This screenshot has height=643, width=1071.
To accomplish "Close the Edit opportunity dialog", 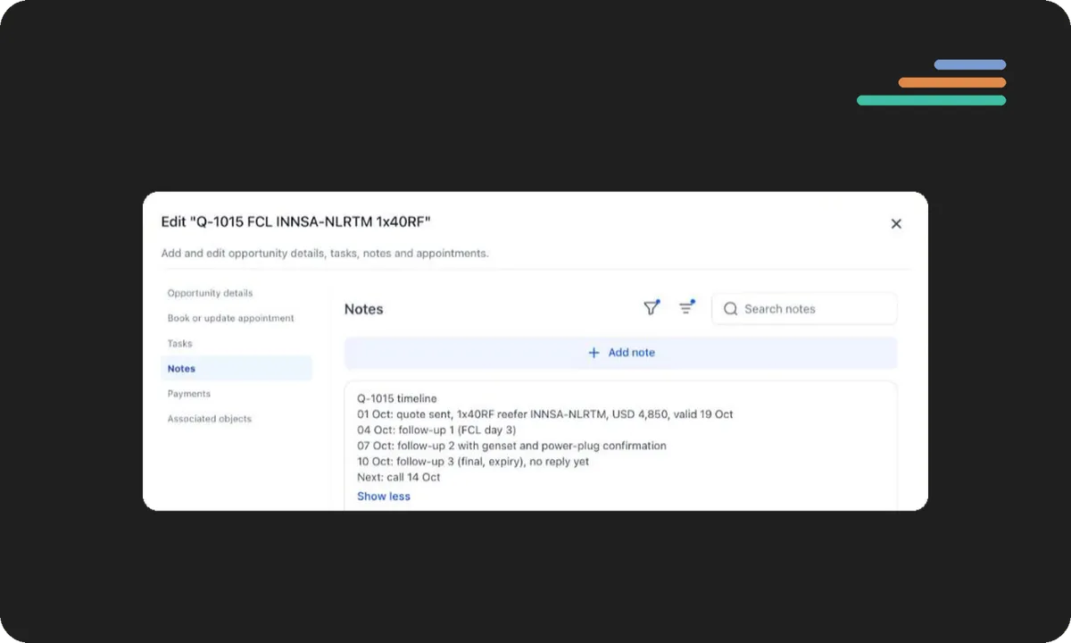I will point(896,224).
